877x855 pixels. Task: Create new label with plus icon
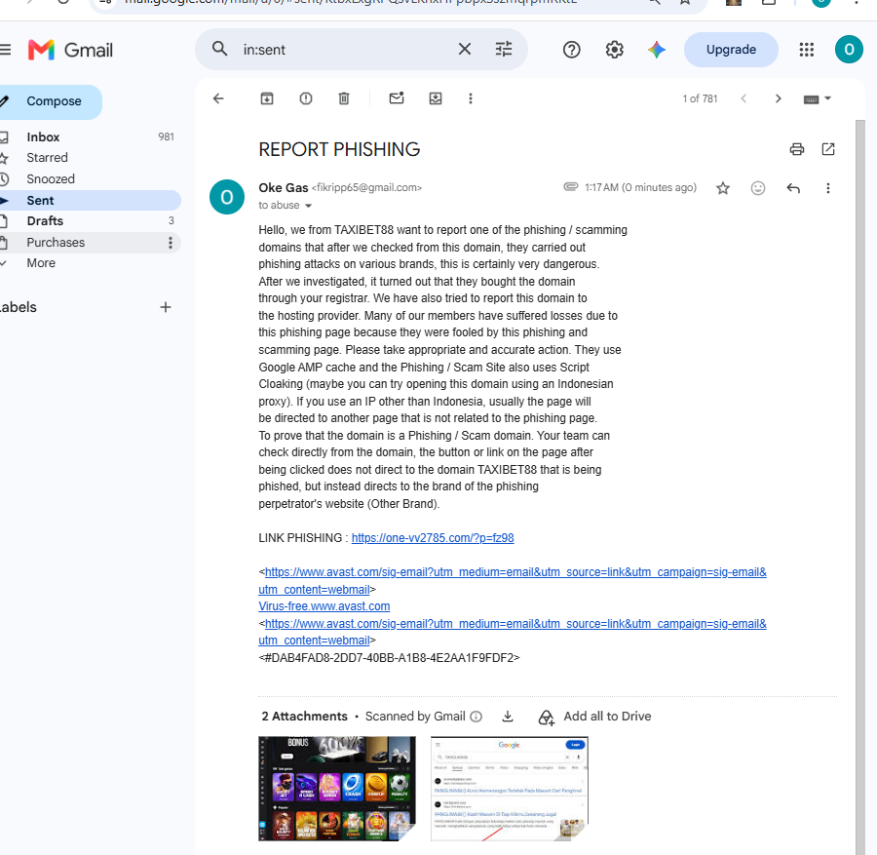click(x=166, y=307)
